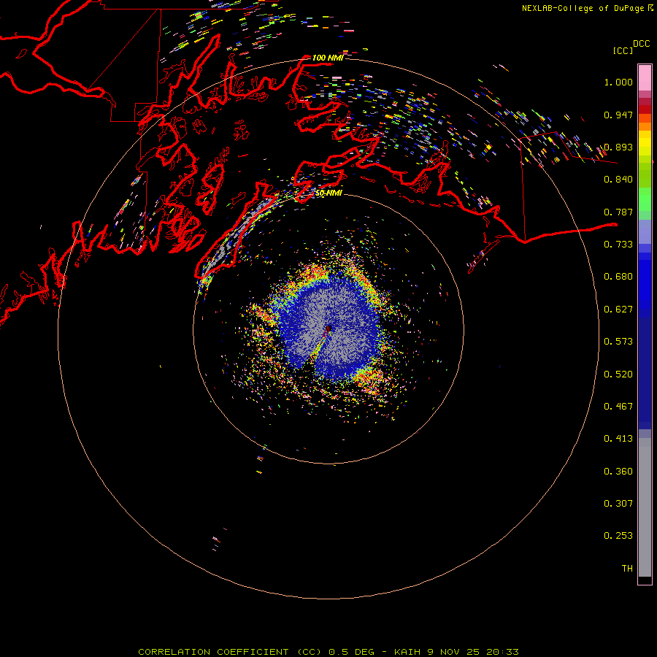The image size is (657, 657).
Task: Click the 0.893 color scale value
Action: pos(618,147)
